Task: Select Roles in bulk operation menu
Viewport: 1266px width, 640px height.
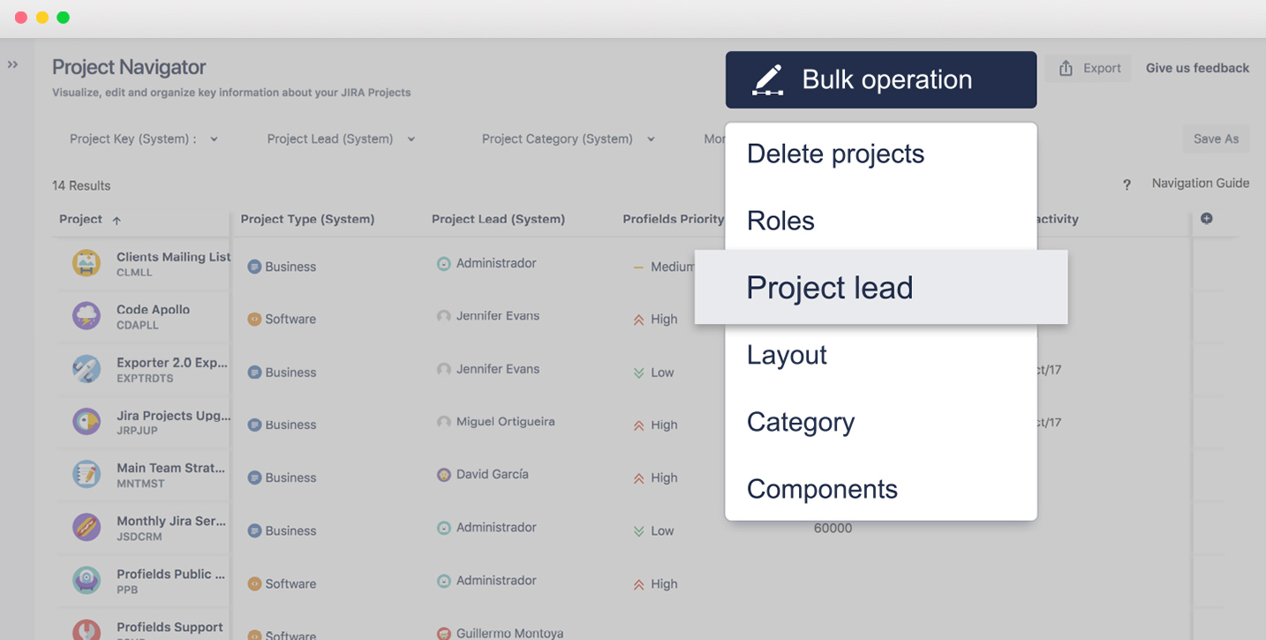Action: tap(881, 221)
